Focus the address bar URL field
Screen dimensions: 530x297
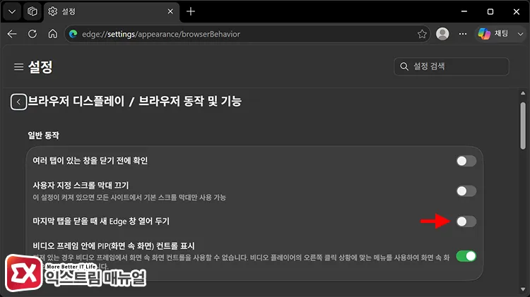pos(247,34)
